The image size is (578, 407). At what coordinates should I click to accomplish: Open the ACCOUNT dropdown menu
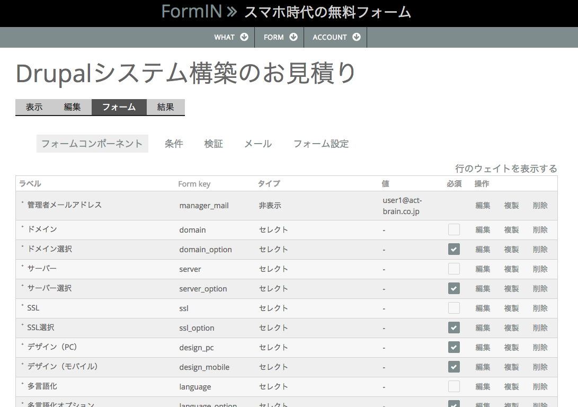335,37
